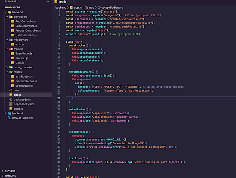Open the Explorer more actions ellipsis

pos(47,1)
